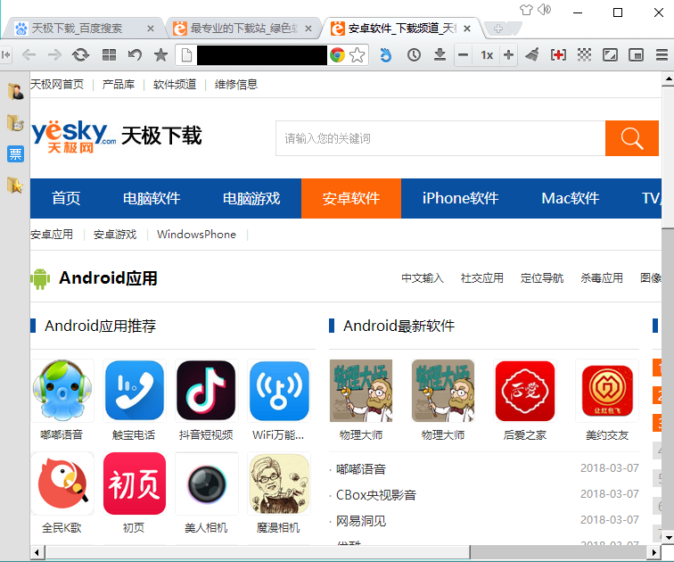
Task: Open the history clock icon
Action: coord(414,55)
